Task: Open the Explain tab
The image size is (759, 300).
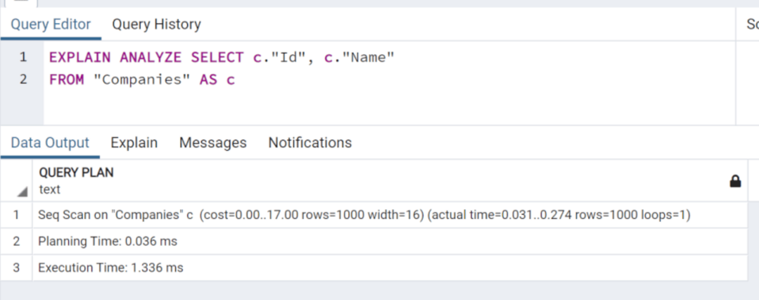Action: [134, 143]
